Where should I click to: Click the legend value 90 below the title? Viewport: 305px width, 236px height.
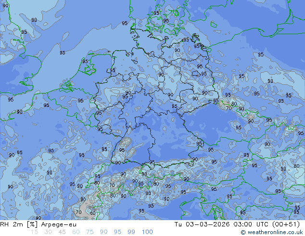coord(103,232)
